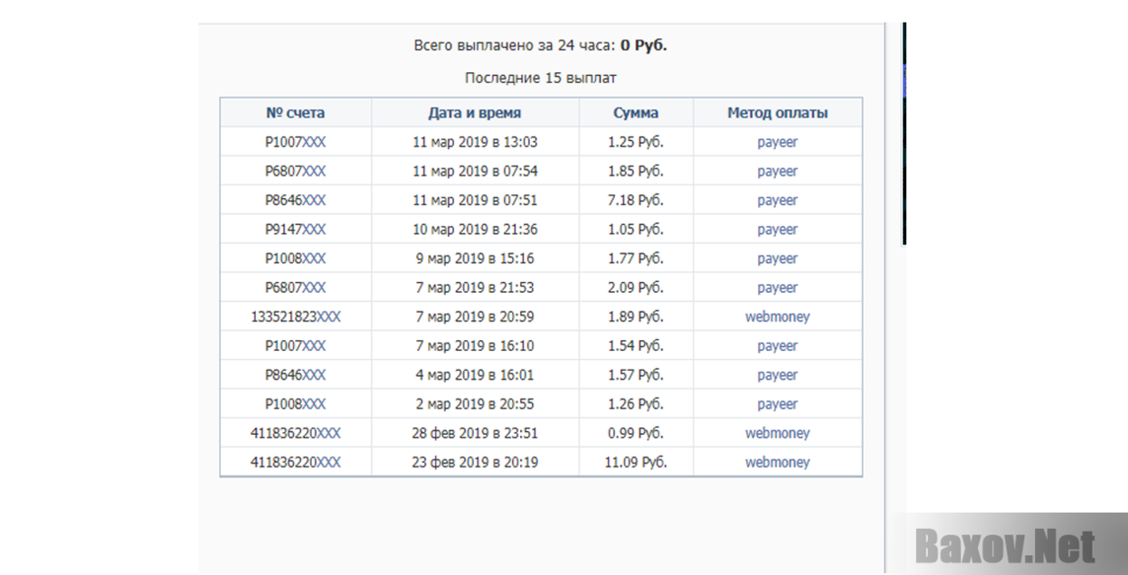1128x575 pixels.
Task: Open payeer link in the 2.09 Руб. row
Action: pos(778,287)
